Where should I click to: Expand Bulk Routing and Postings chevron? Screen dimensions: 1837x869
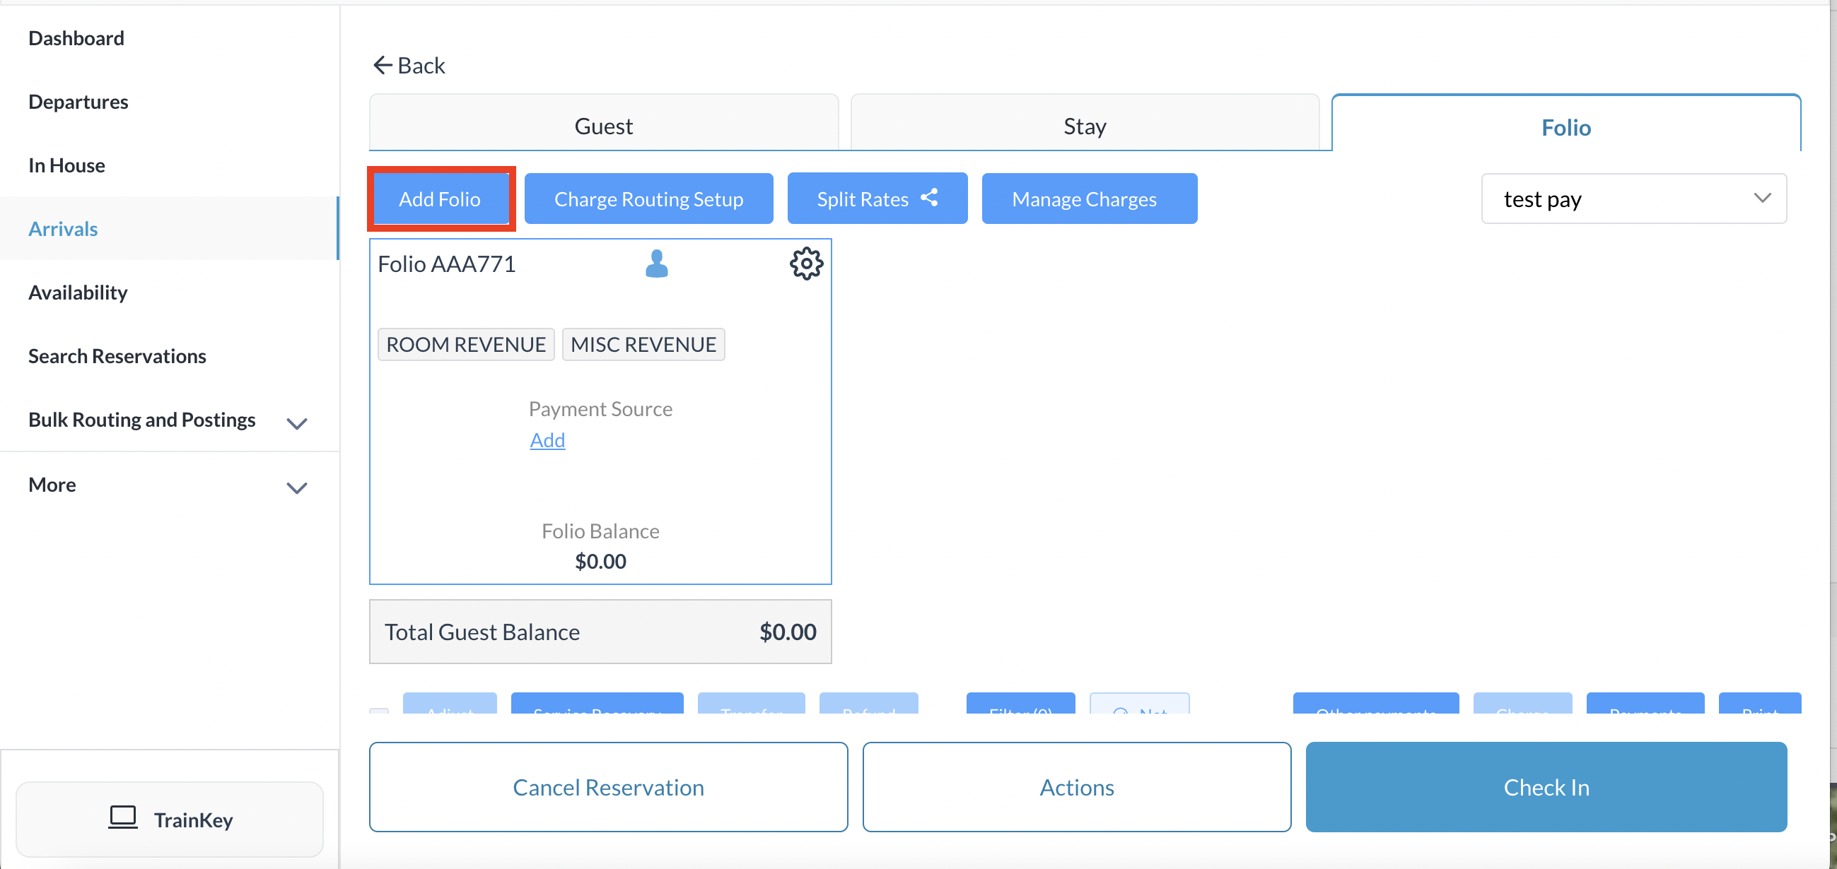click(x=297, y=423)
